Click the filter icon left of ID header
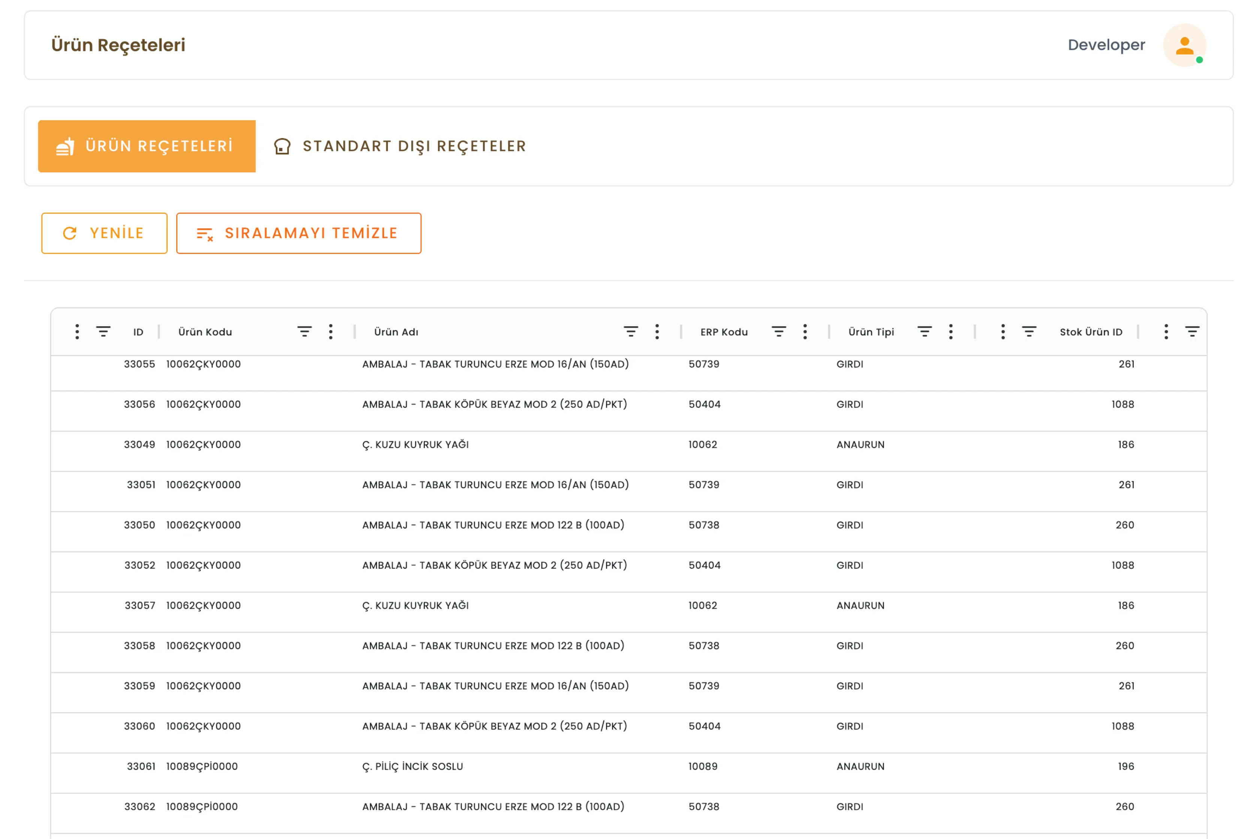 tap(103, 332)
